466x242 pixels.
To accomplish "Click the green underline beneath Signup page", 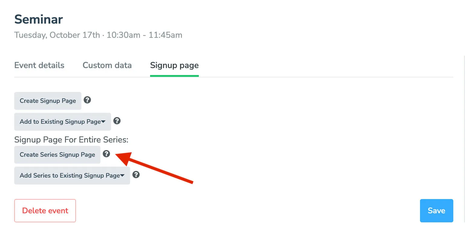I will pyautogui.click(x=174, y=75).
